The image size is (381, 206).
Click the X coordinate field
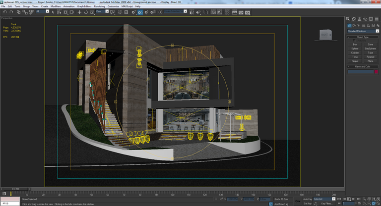tap(233, 199)
